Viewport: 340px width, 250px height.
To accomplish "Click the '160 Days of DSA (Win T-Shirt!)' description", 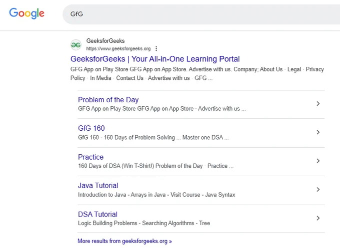I will (155, 166).
